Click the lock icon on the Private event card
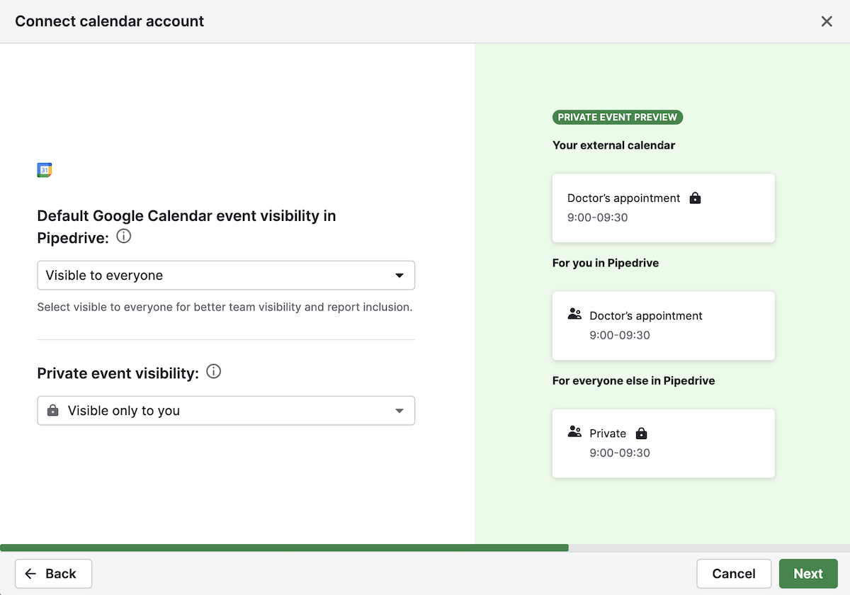850x595 pixels. tap(640, 433)
